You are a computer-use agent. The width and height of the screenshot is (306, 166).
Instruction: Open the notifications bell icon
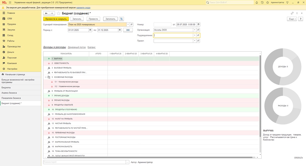[x=257, y=3]
